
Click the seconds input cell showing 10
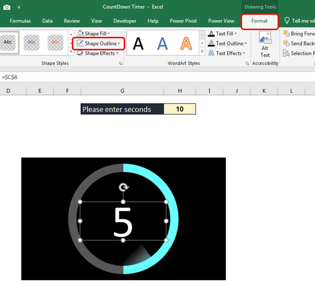[x=179, y=109]
